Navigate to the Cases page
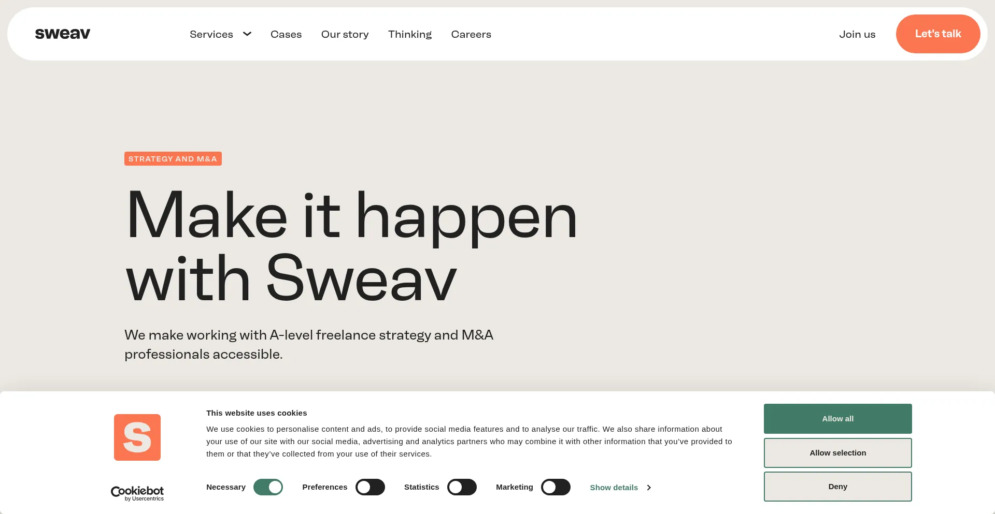The height and width of the screenshot is (514, 995). (x=286, y=34)
